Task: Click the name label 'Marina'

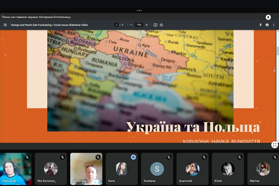Action: click(x=255, y=181)
